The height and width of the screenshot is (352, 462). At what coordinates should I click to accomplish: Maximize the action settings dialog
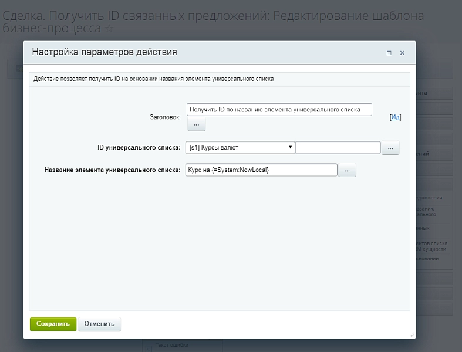(x=389, y=53)
